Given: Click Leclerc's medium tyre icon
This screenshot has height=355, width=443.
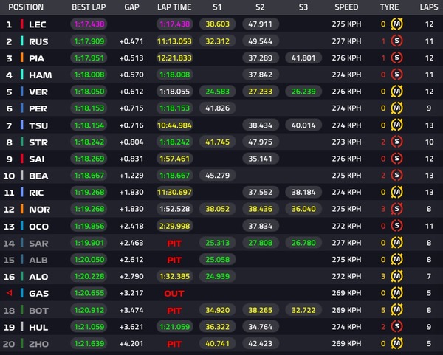Looking at the screenshot, I should coord(399,24).
